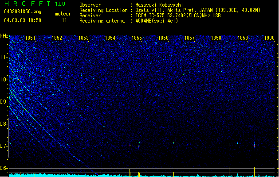Click the 'Observer' label
This screenshot has width=279, height=177.
point(90,5)
